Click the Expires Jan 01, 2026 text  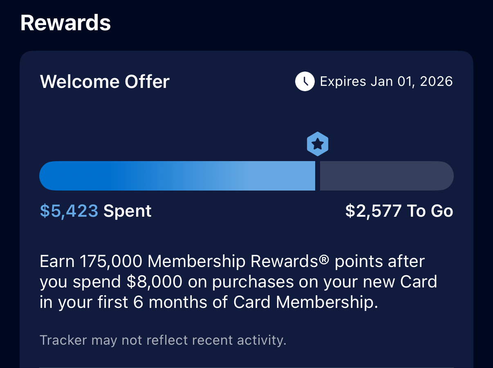click(386, 81)
